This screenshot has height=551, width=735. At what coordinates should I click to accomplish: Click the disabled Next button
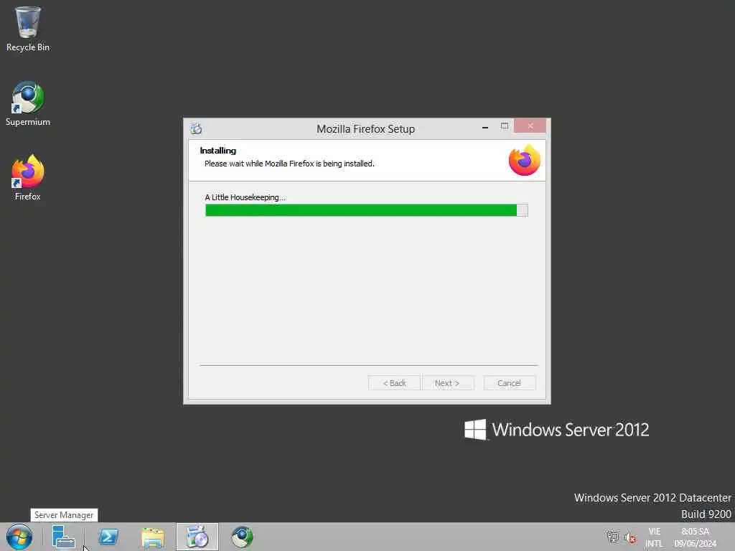[x=447, y=383]
